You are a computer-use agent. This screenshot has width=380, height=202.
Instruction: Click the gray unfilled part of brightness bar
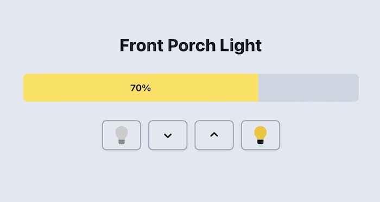(308, 88)
